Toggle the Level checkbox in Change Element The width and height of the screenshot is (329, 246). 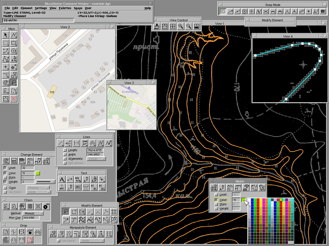[5, 168]
